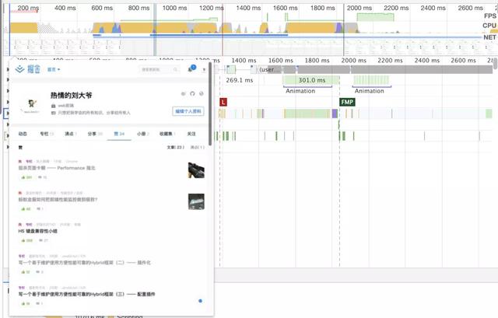
Task: Open Hybrid框架（三）配置插件 article
Action: coord(86,294)
